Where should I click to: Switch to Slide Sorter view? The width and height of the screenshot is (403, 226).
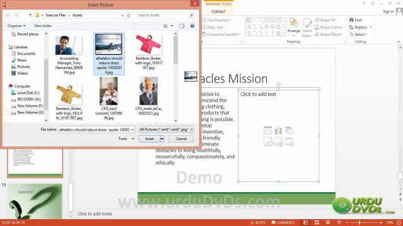317,222
